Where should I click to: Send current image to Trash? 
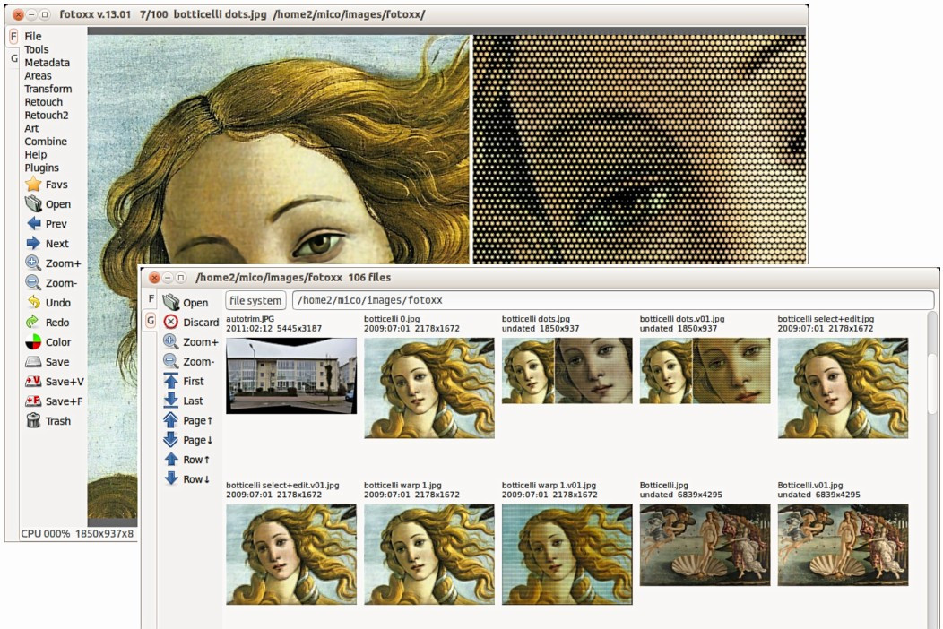point(33,420)
